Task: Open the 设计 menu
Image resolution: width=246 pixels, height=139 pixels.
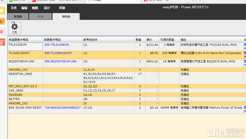Action: tap(47, 8)
